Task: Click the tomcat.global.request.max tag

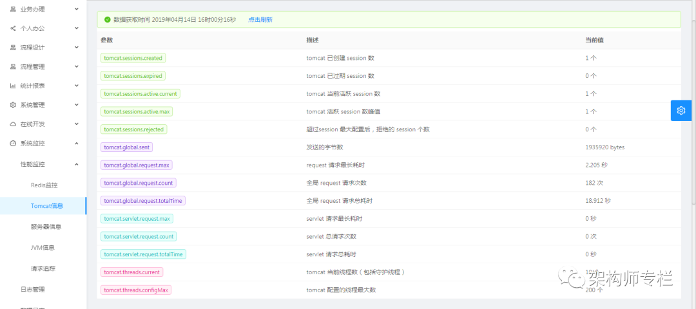Action: [x=137, y=165]
